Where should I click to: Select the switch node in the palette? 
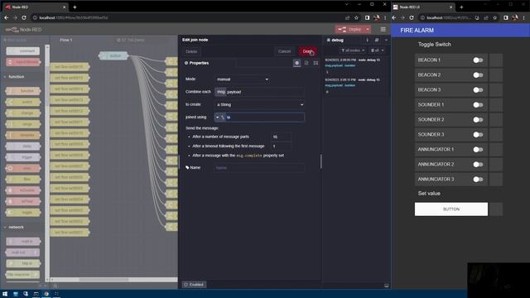(x=23, y=102)
